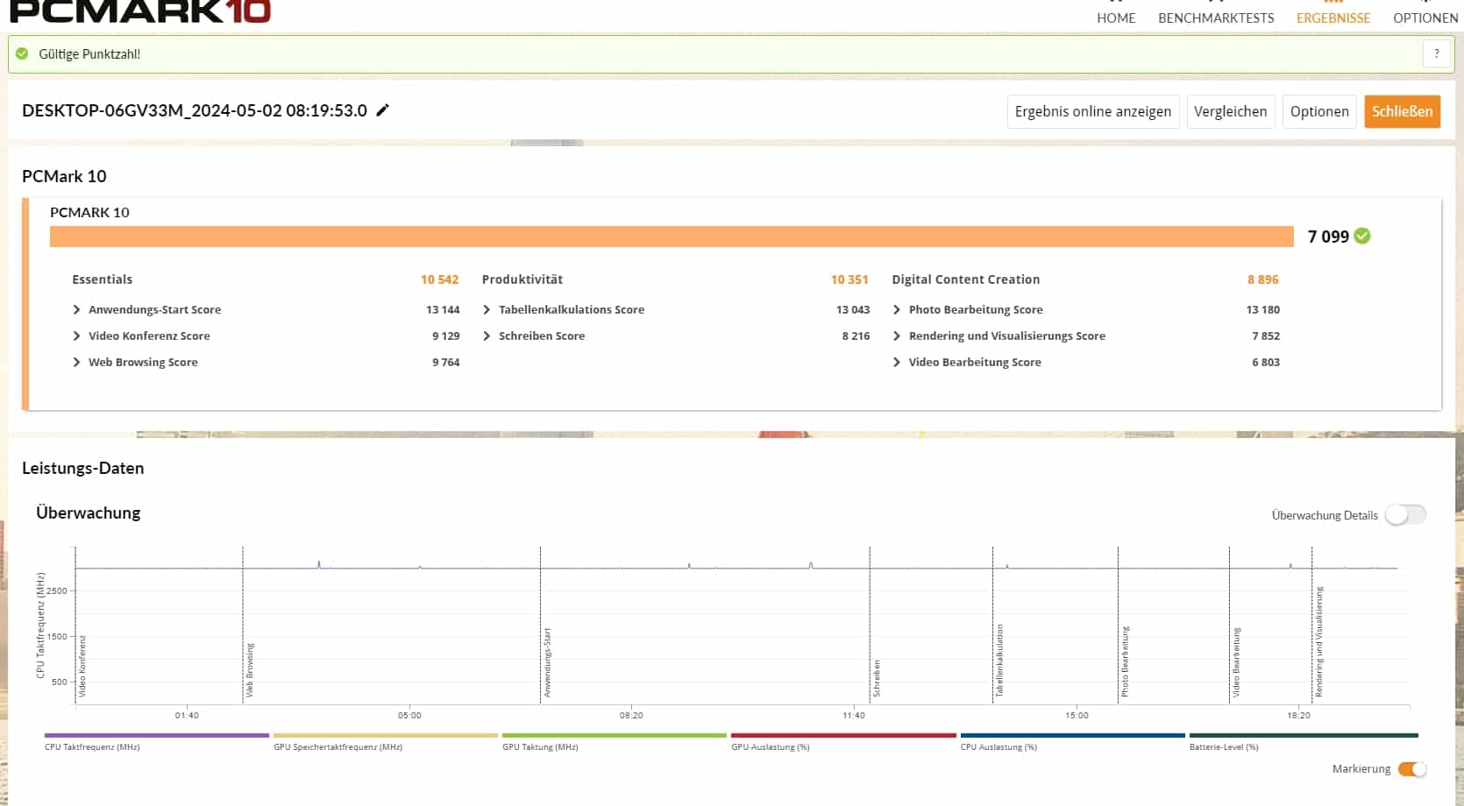
Task: Expand Web Browsing Score row
Action: click(77, 362)
